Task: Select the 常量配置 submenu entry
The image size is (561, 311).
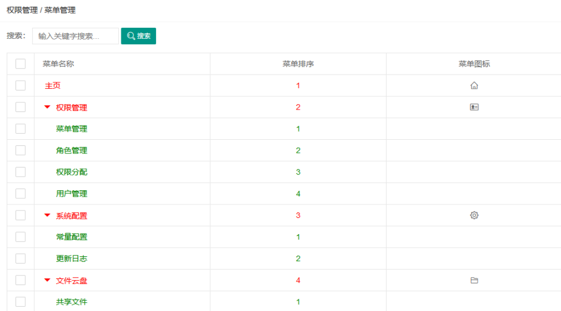Action: coord(72,237)
